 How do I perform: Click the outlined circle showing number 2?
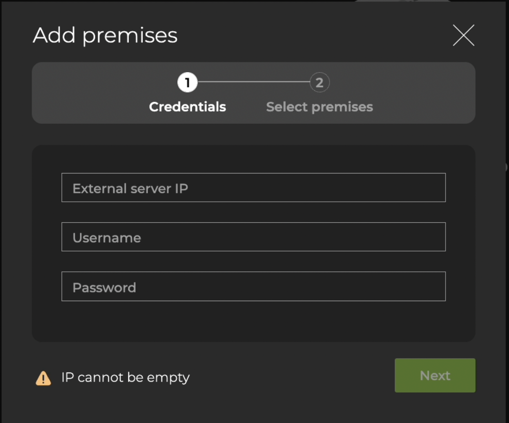(x=319, y=82)
